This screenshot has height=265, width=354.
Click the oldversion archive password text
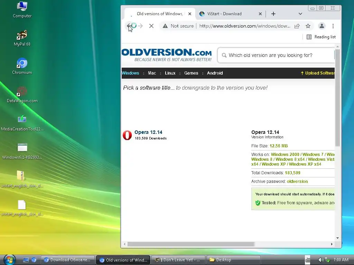[297, 181]
